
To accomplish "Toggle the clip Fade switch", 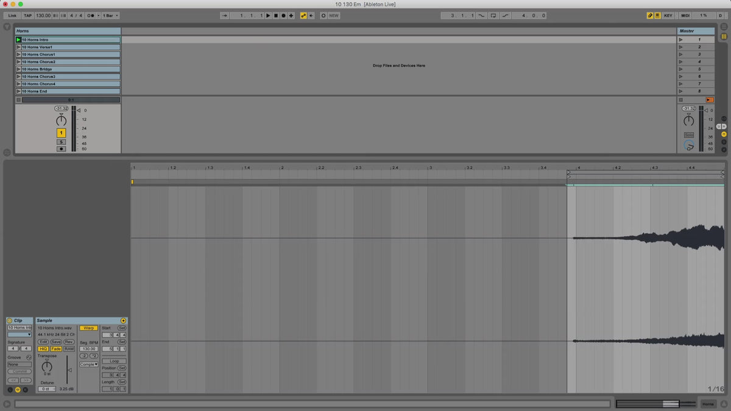I will coord(56,349).
